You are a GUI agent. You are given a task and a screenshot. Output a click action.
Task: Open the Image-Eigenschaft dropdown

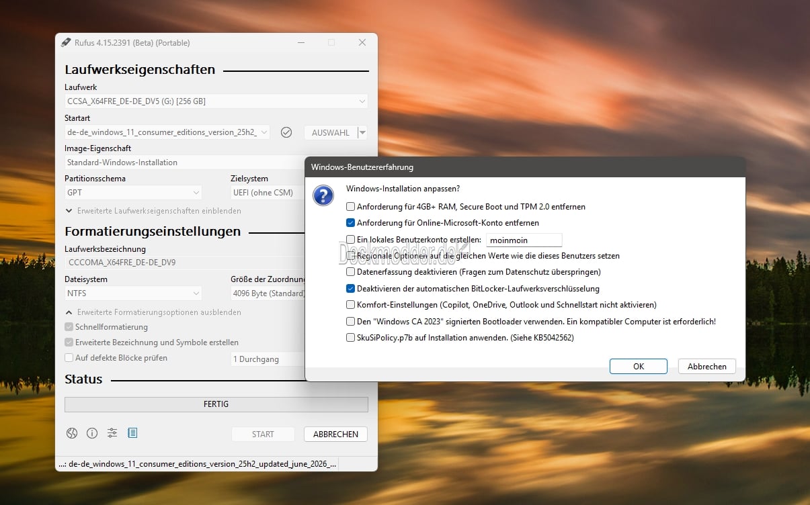click(x=184, y=163)
